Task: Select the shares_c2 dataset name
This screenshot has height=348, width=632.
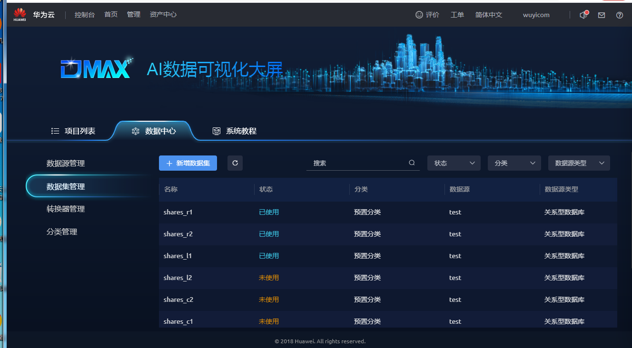Action: 178,300
